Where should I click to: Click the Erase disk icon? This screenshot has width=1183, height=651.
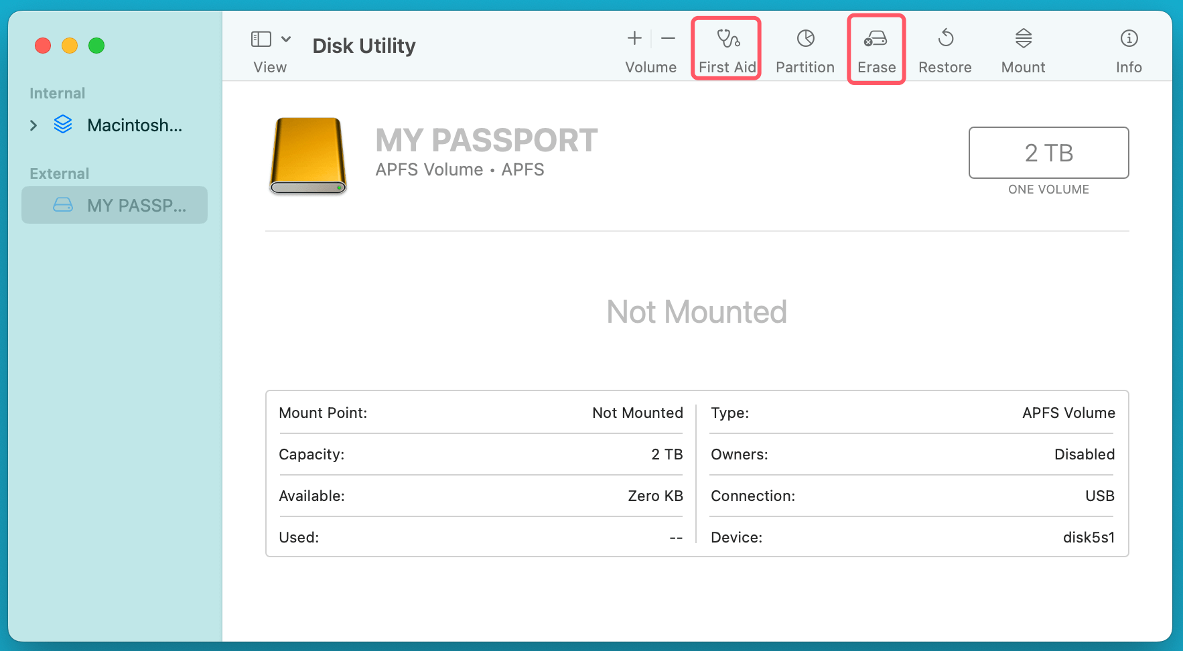pos(876,39)
